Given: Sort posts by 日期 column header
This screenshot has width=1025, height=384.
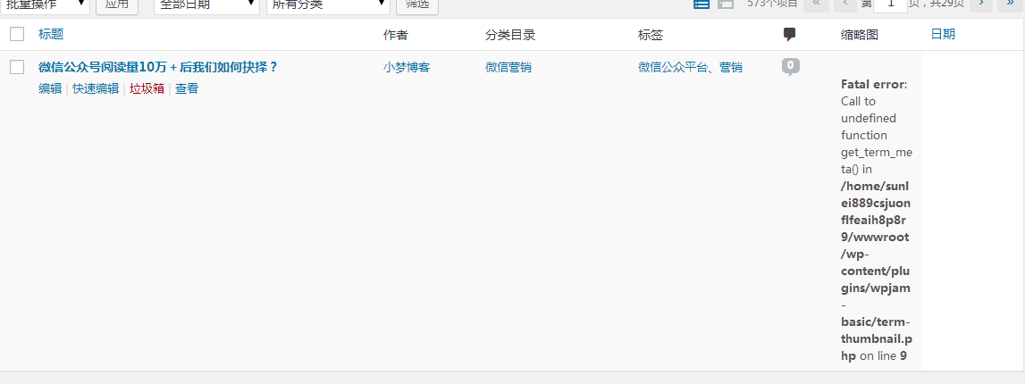Looking at the screenshot, I should coord(943,35).
